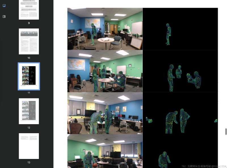Select the thumbnails view icon in the sidebar

tap(4, 5)
